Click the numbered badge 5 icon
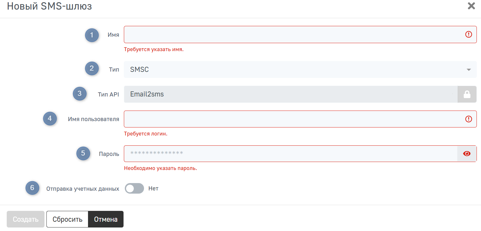Image resolution: width=481 pixels, height=231 pixels. tap(83, 153)
